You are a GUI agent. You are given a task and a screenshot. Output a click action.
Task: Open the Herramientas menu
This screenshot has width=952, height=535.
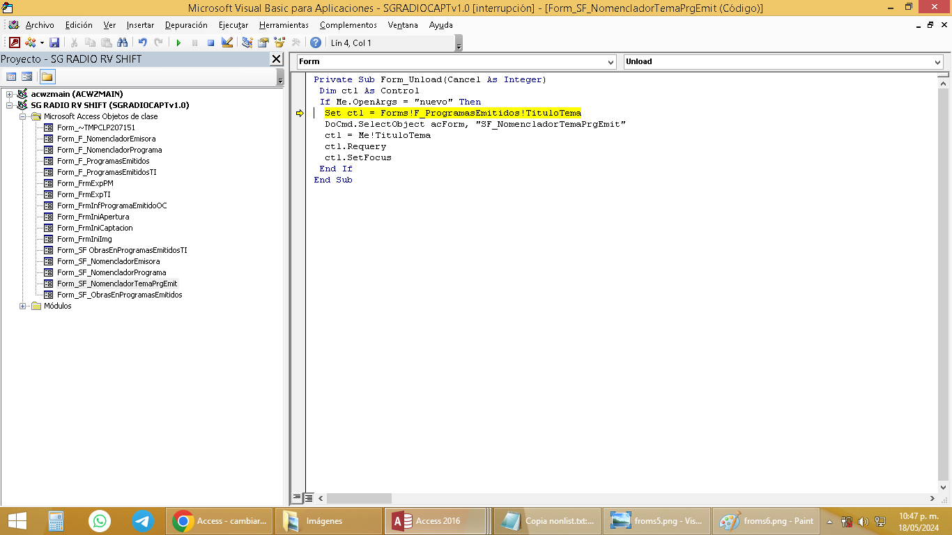284,25
